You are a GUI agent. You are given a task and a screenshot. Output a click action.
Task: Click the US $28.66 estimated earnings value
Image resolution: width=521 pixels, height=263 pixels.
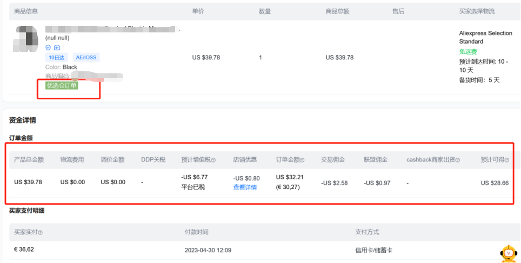click(495, 183)
